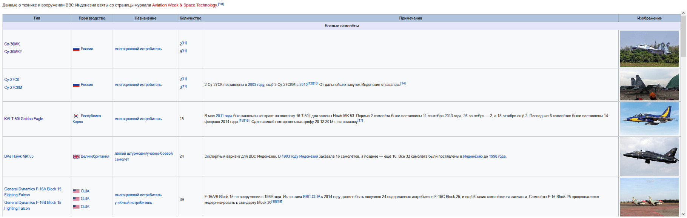Open the Aviation Week & Space Technology link
This screenshot has height=218, width=687.
(x=185, y=5)
